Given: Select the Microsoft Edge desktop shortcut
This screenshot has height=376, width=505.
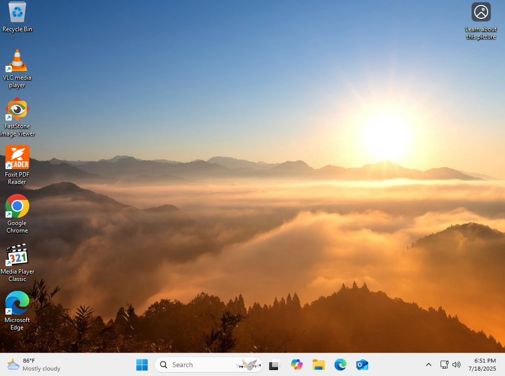Looking at the screenshot, I should (17, 311).
